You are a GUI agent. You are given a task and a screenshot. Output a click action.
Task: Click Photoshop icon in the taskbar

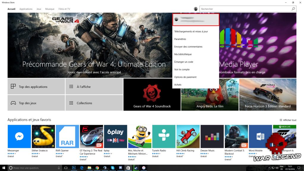point(74,168)
